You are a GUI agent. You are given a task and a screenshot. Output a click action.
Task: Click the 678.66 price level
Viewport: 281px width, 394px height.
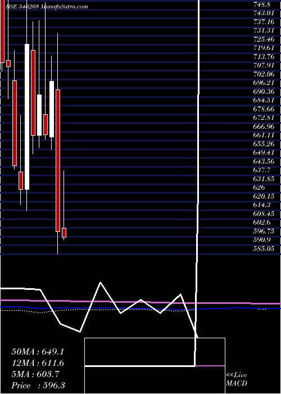(x=264, y=109)
